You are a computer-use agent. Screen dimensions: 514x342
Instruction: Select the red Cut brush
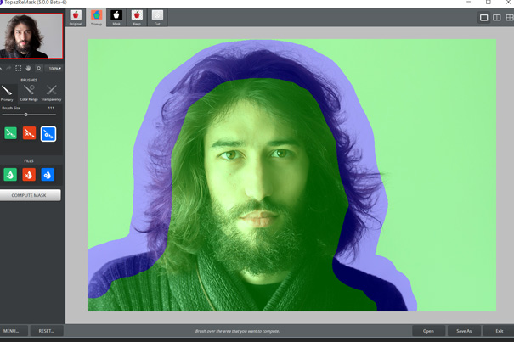29,133
